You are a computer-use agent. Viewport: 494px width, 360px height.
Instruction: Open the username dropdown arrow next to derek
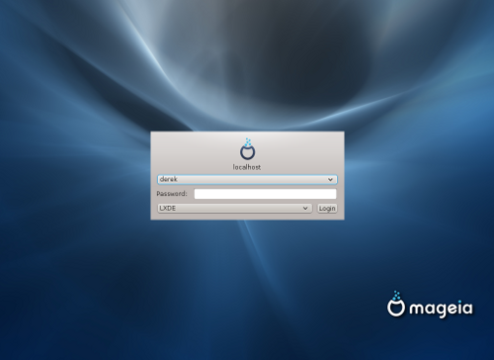[x=330, y=180]
